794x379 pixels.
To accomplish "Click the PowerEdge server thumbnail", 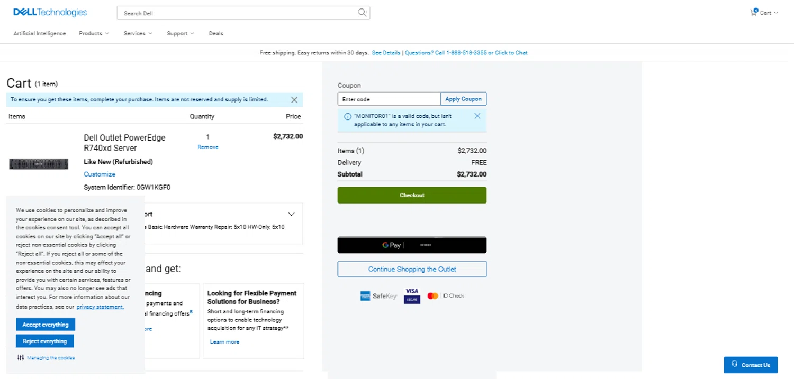I will click(x=39, y=164).
